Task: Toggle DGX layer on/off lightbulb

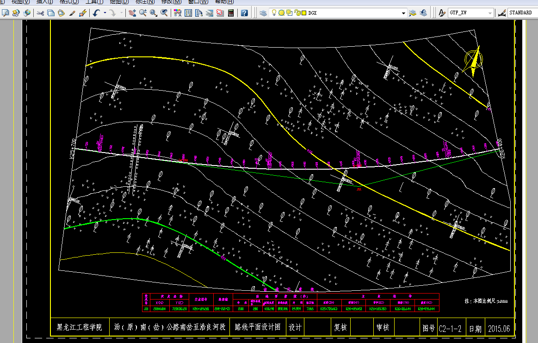Action: [274, 12]
